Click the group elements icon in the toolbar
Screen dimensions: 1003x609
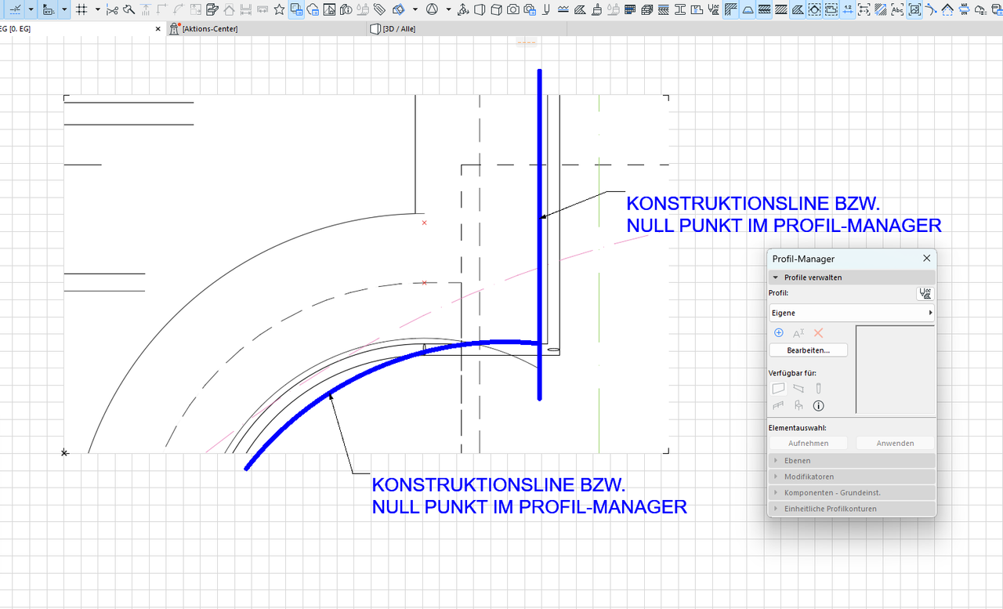tap(295, 9)
